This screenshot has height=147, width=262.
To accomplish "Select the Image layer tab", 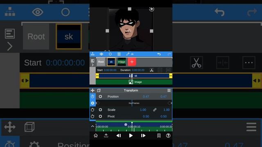I will coord(122,62).
